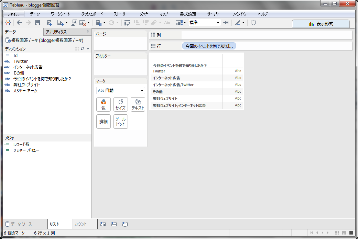The width and height of the screenshot is (358, 239).
Task: Switch to filmstrip view icon in status bar
Action: point(344,232)
